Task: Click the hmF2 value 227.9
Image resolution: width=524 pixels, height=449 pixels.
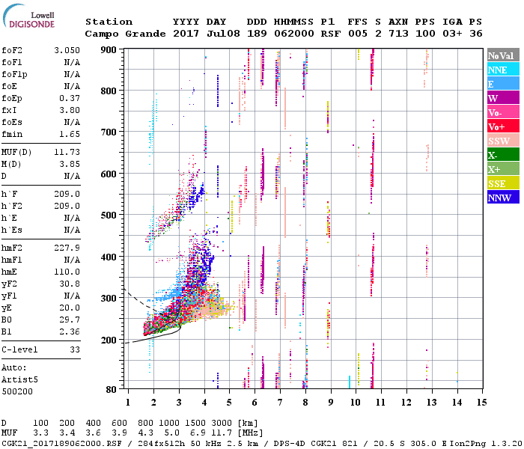Action: pyautogui.click(x=67, y=248)
